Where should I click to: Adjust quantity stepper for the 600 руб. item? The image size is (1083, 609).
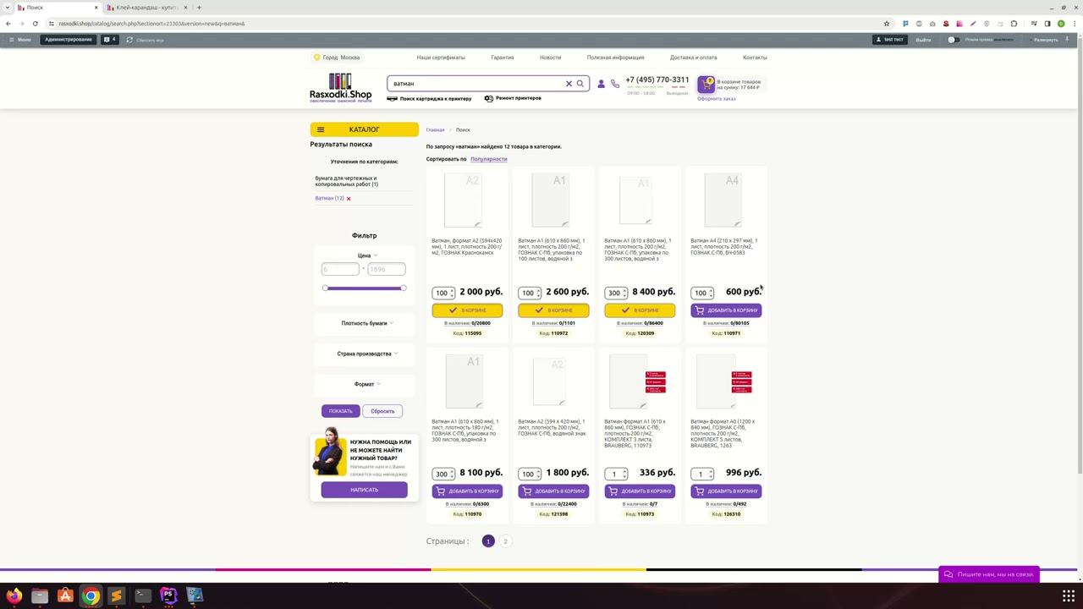click(x=711, y=293)
